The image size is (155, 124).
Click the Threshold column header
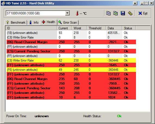click(x=96, y=28)
